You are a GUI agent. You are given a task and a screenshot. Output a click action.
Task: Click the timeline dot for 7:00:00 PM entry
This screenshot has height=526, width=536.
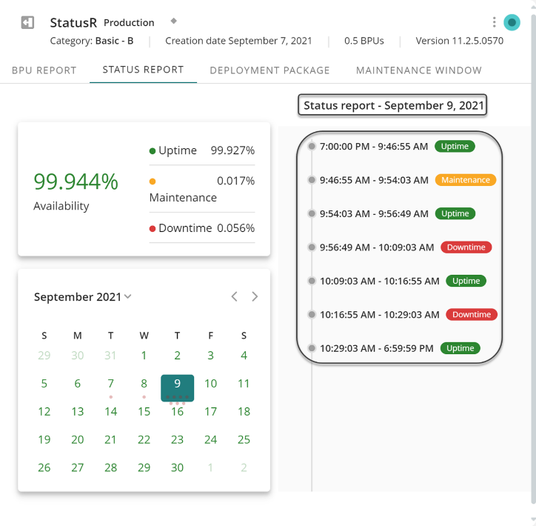coord(312,147)
